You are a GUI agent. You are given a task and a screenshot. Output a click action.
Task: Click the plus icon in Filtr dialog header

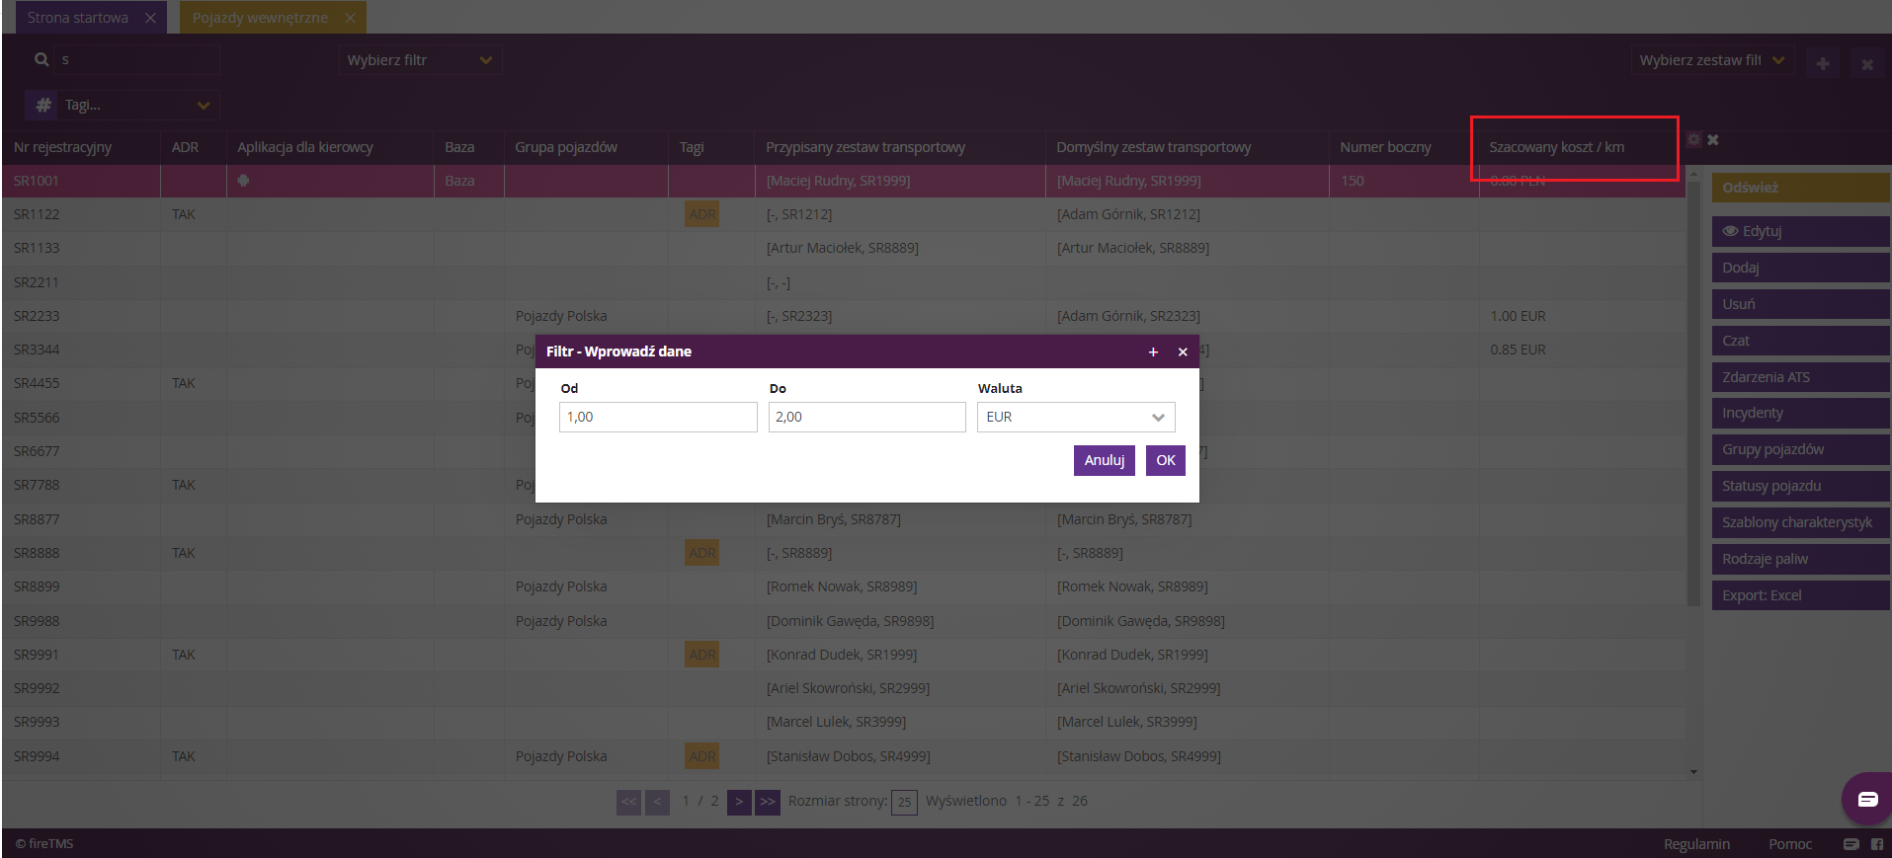[x=1153, y=351]
